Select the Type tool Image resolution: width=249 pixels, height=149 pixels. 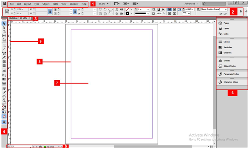click(x=4, y=45)
